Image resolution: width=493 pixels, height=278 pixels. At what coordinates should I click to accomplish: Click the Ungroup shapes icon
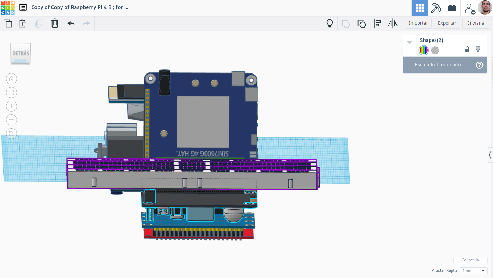[x=361, y=24]
